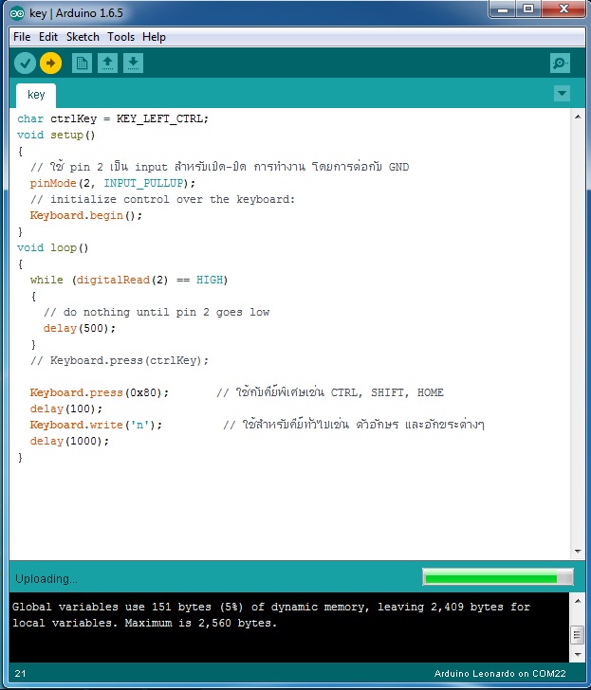This screenshot has height=690, width=591.
Task: Click the 'Keyboard.begin();' line
Action: pyautogui.click(x=86, y=216)
